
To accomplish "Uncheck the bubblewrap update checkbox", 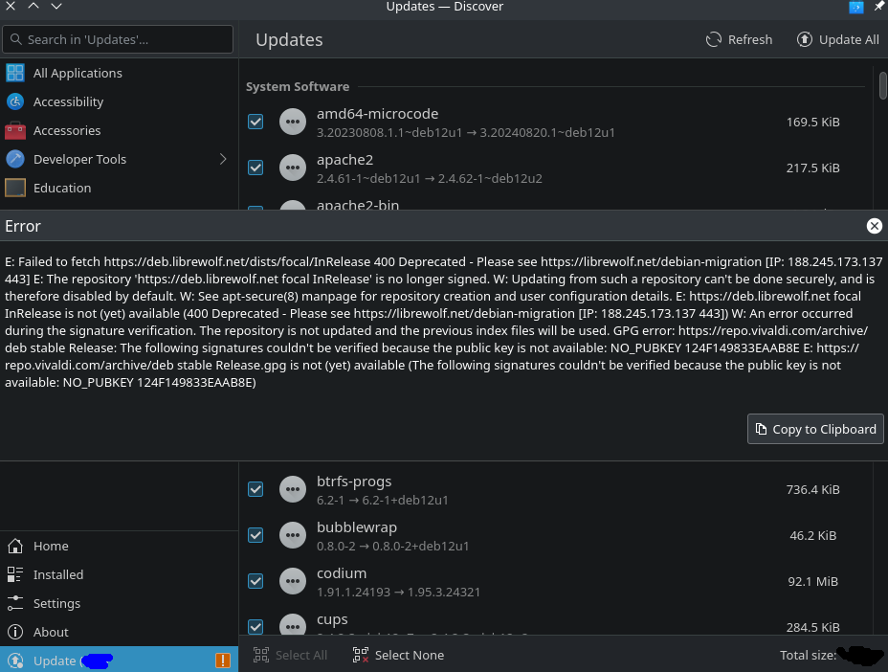I will point(255,535).
